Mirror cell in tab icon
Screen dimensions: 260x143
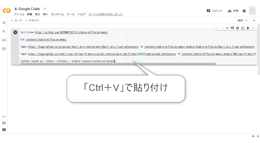243,28
